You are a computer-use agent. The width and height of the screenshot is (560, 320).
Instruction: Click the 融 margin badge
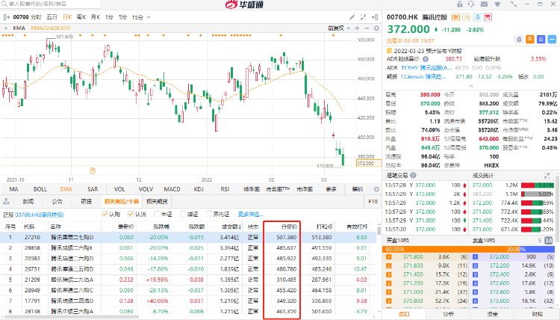pos(455,17)
